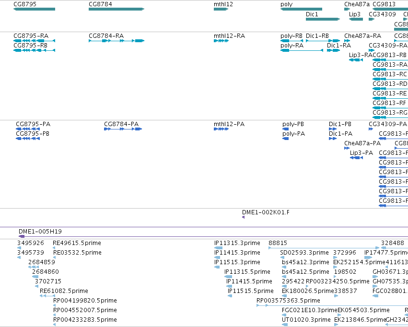Click the RE61082.5prime EST label
This screenshot has height=327, width=408.
click(x=64, y=291)
